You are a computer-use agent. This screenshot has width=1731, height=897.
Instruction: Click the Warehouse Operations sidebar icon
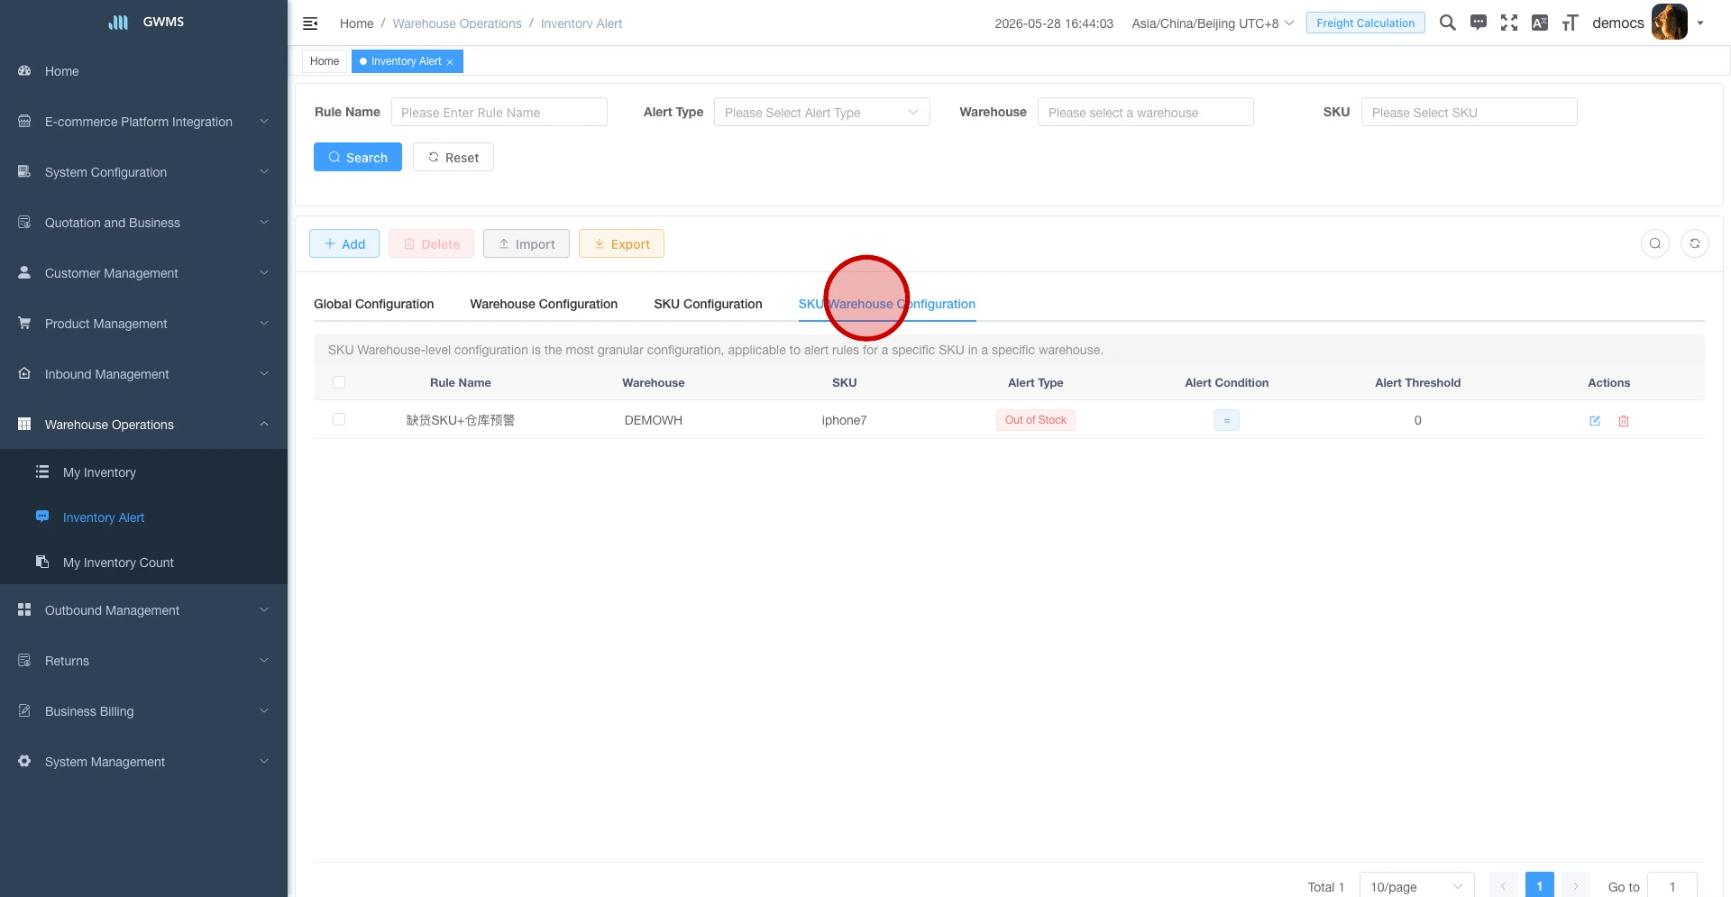click(24, 424)
